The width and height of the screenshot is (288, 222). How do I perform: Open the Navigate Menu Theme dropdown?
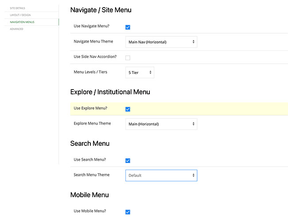pyautogui.click(x=161, y=42)
